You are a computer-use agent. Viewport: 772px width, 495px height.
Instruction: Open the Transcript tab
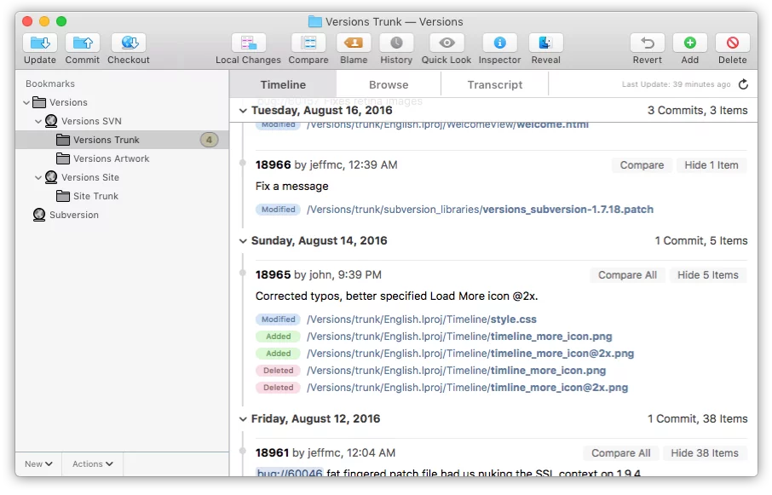[494, 84]
